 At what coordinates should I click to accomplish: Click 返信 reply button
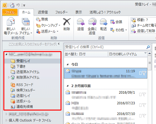(x=80, y=25)
